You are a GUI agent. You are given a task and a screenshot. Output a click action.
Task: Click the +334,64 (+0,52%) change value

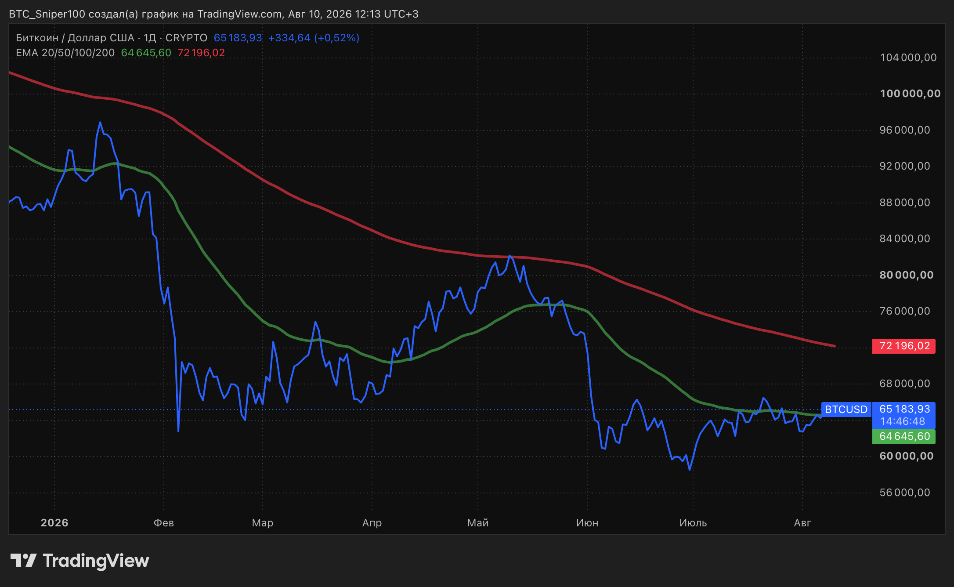314,38
